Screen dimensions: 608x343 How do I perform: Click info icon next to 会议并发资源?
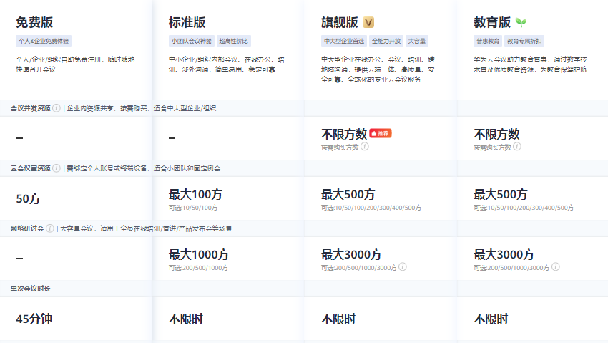click(x=57, y=108)
